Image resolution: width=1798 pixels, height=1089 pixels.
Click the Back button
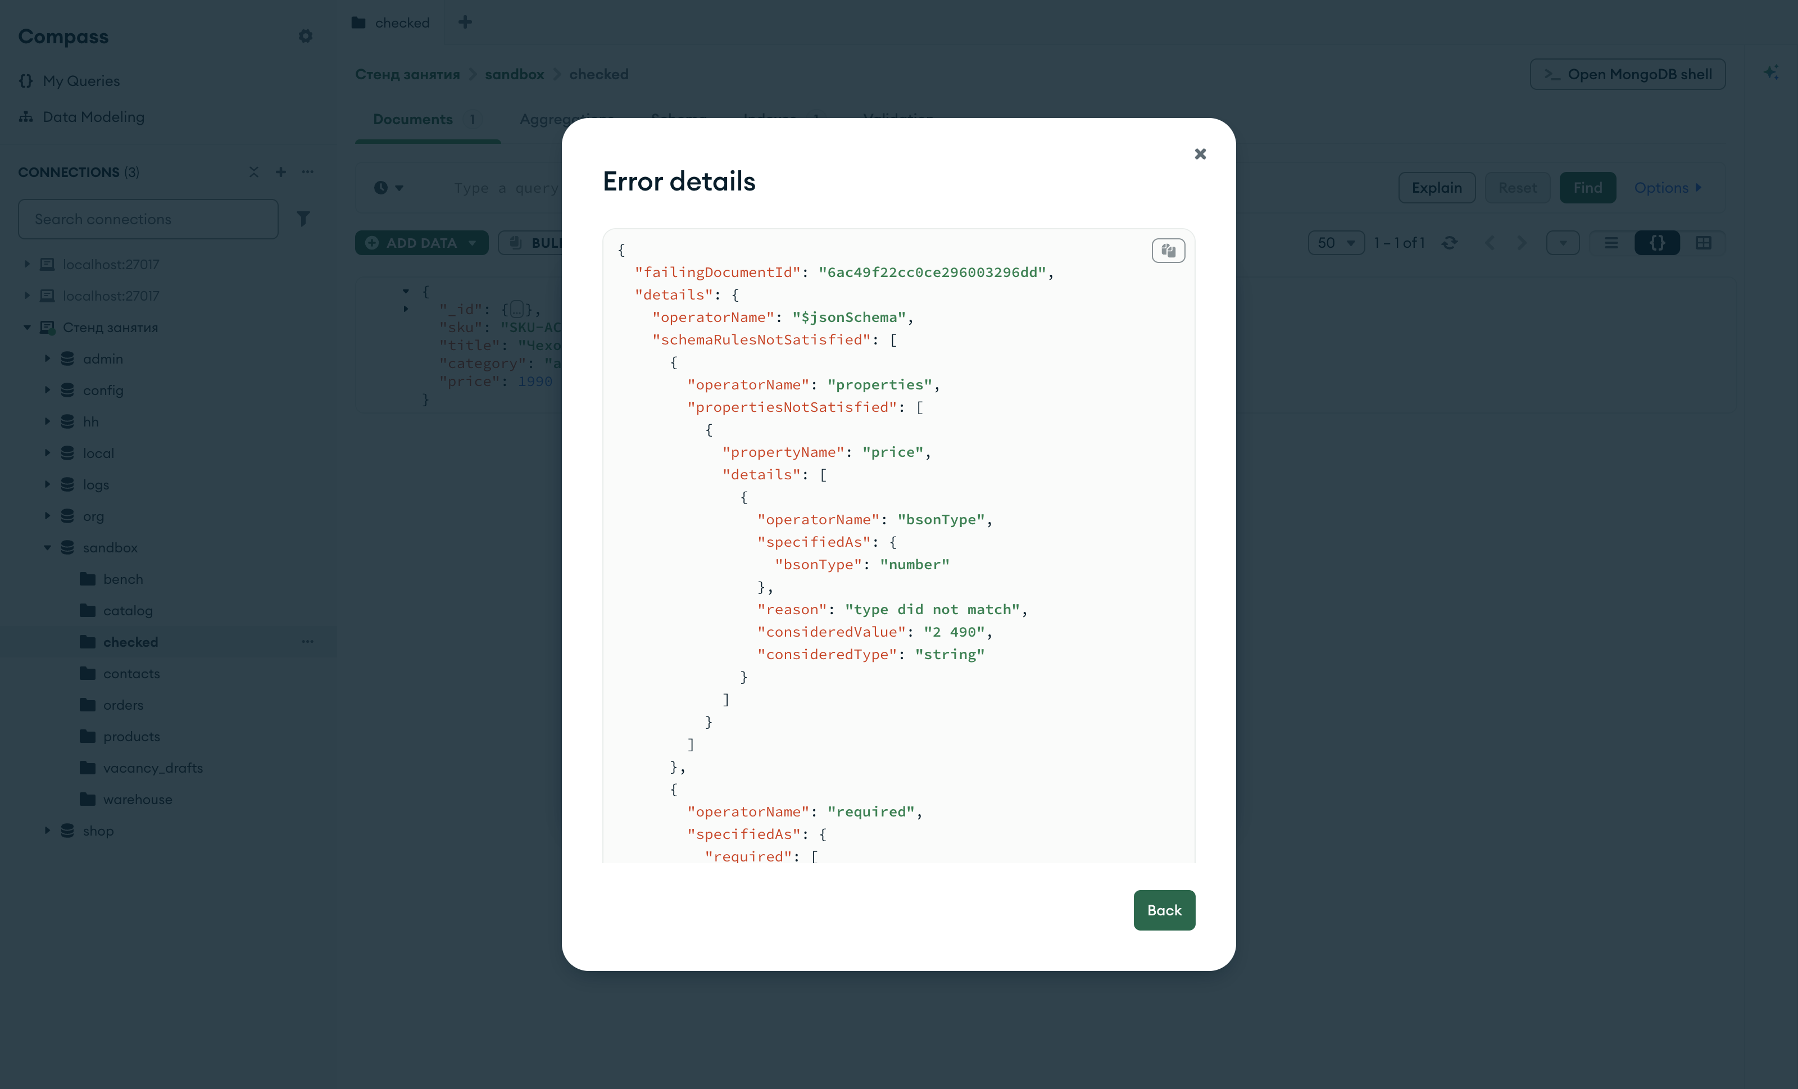click(x=1164, y=910)
